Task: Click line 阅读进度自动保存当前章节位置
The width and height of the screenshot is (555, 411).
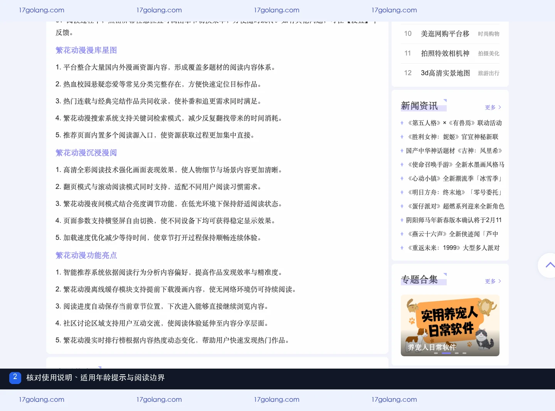Action: click(x=163, y=307)
